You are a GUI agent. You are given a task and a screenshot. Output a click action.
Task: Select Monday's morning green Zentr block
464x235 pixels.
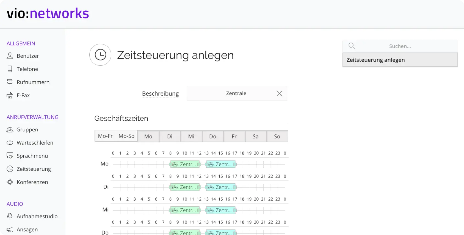(x=185, y=164)
